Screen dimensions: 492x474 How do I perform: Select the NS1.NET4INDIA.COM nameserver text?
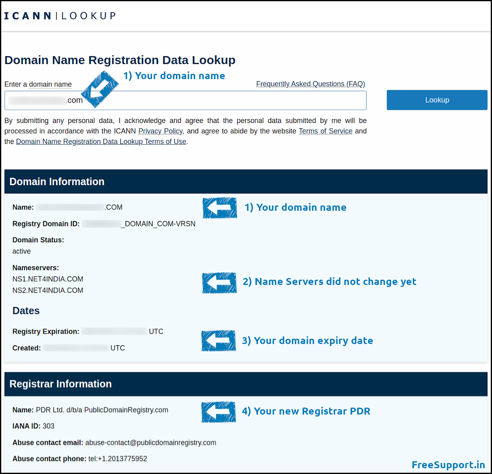pyautogui.click(x=48, y=279)
